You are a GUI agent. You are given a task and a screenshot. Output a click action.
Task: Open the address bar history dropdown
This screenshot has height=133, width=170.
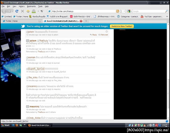(124, 11)
